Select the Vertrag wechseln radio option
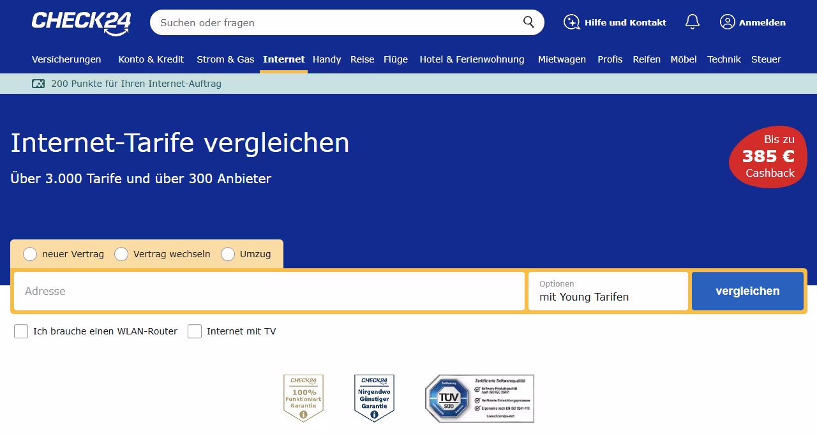Image resolution: width=817 pixels, height=434 pixels. [x=121, y=254]
